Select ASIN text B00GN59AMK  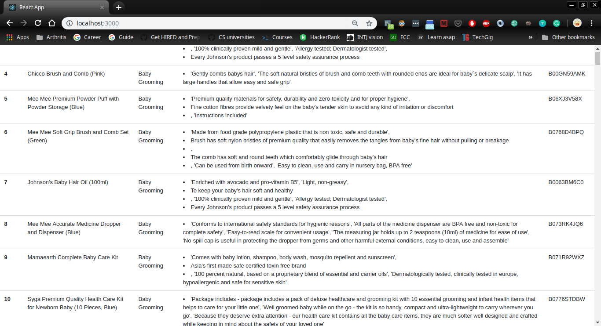pos(567,74)
